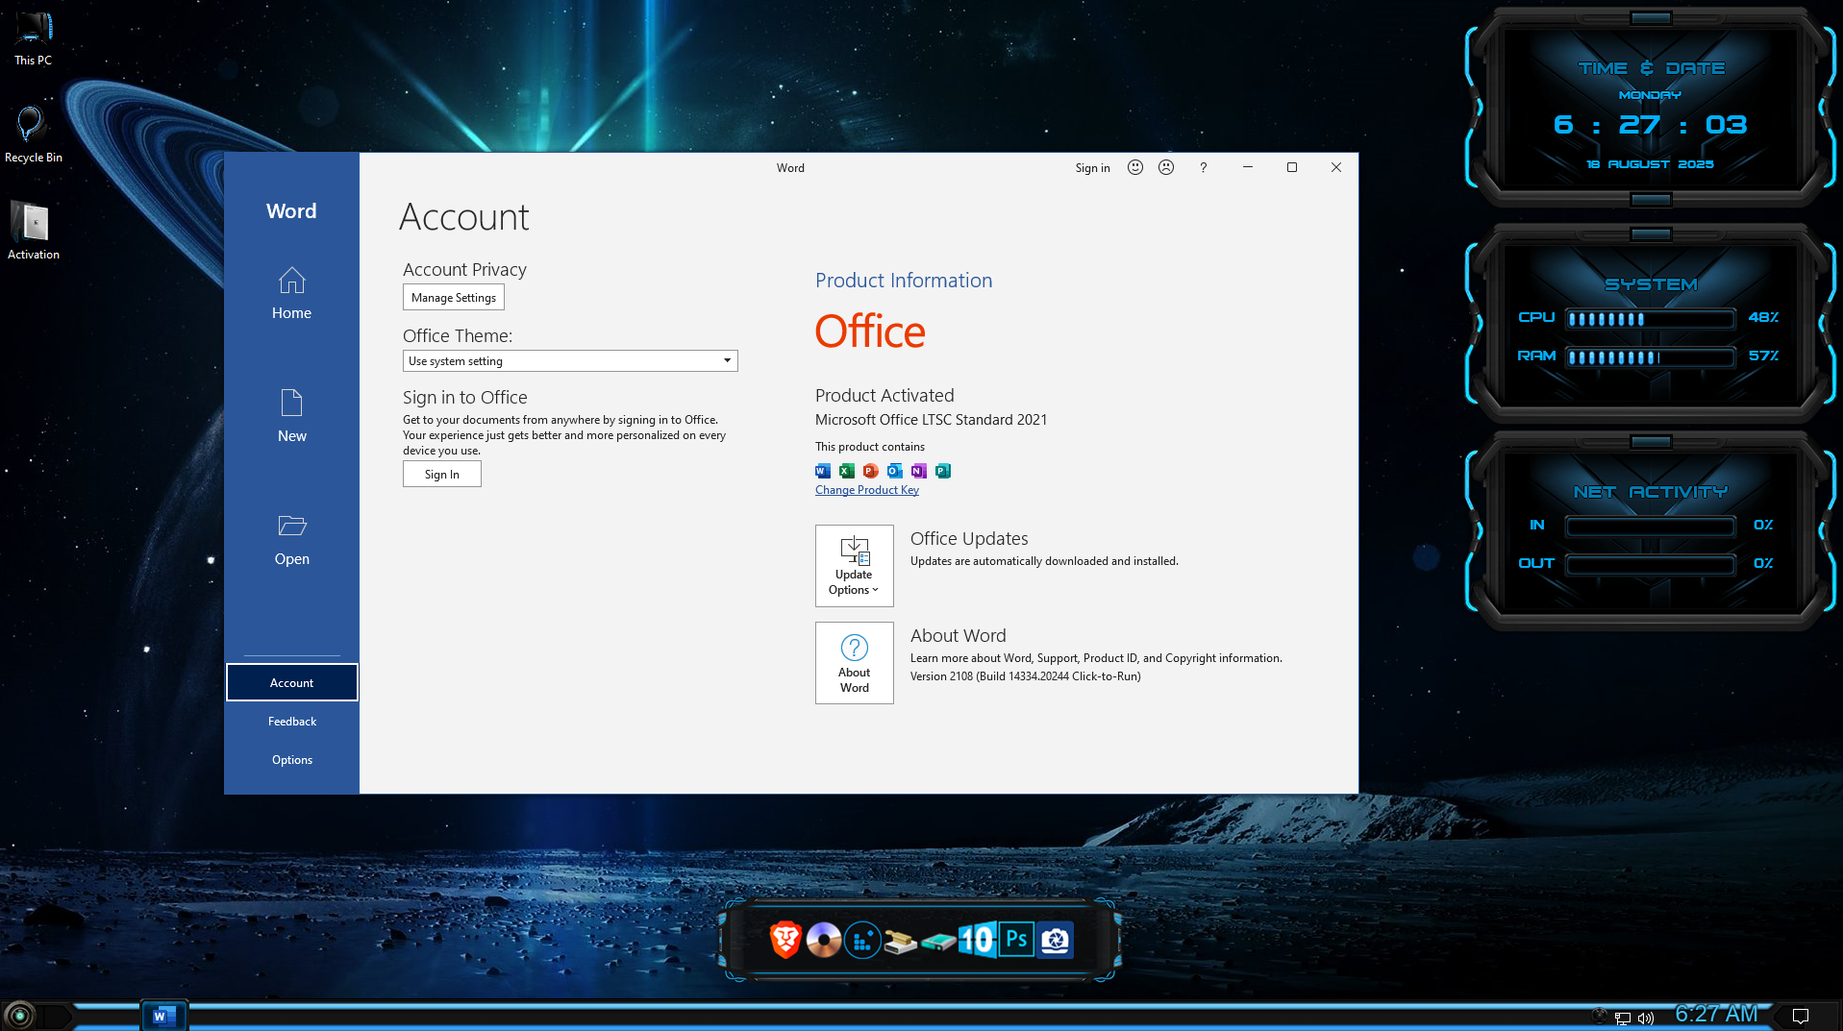Click the taskbar clock 6:27 AM

click(1716, 1014)
